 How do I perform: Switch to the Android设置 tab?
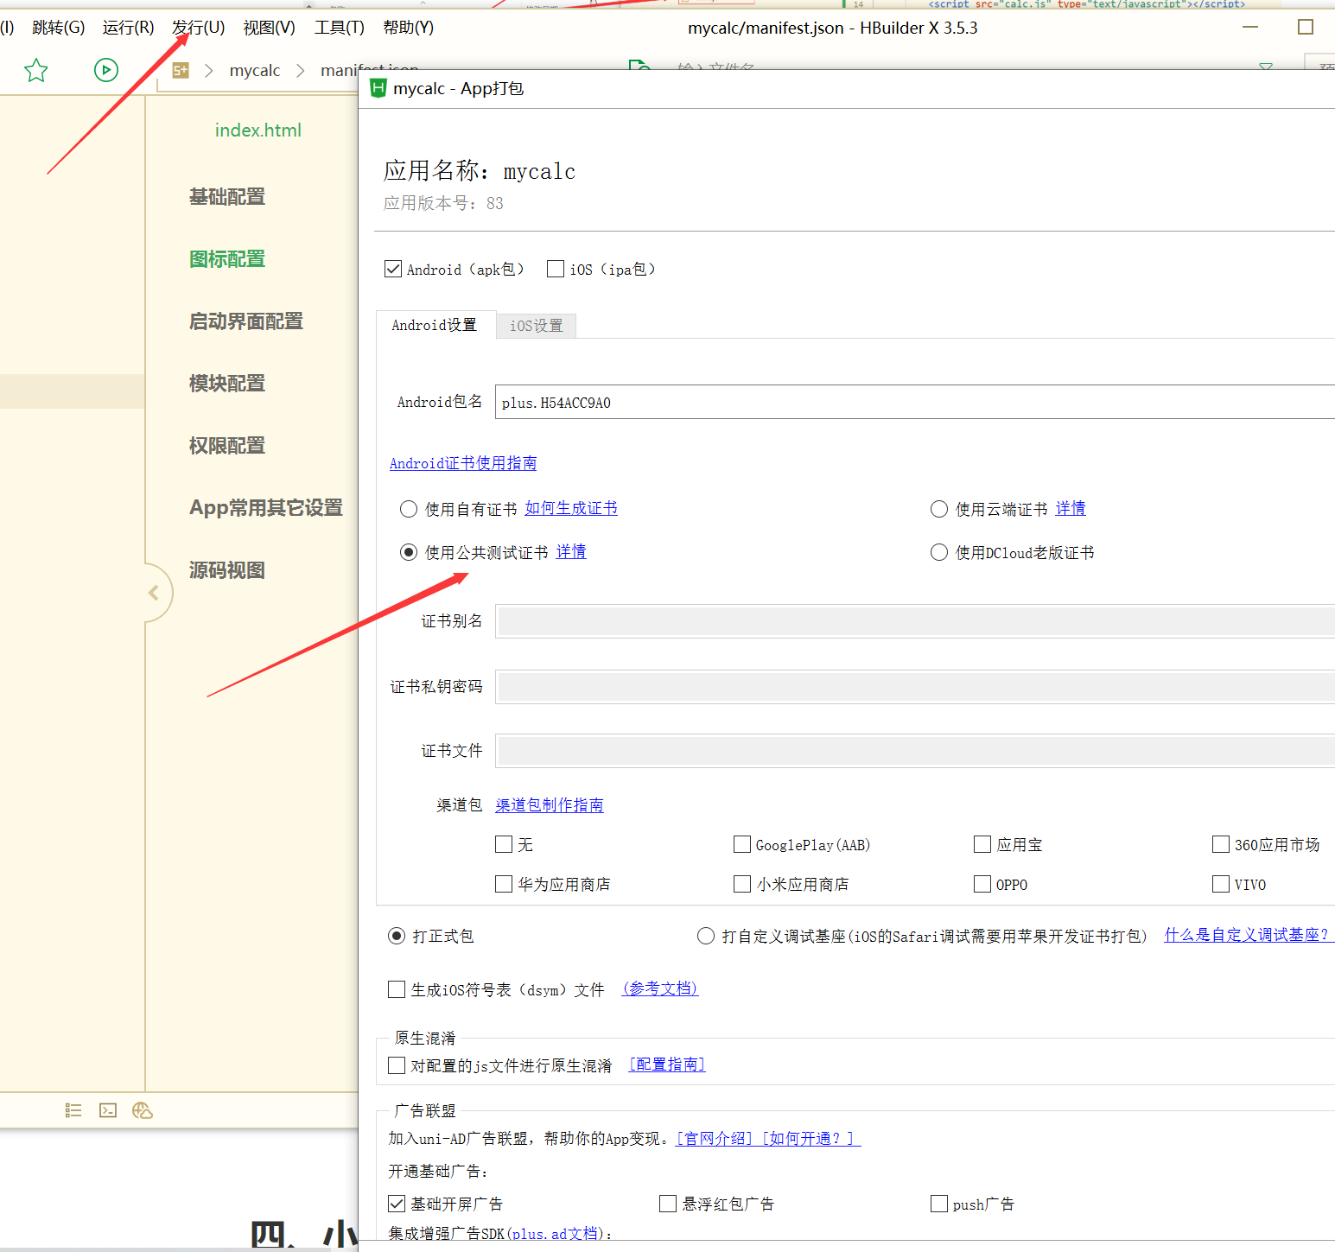pyautogui.click(x=435, y=326)
